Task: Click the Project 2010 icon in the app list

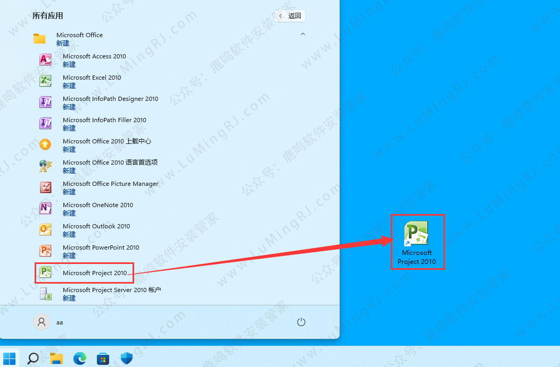Action: [x=45, y=272]
